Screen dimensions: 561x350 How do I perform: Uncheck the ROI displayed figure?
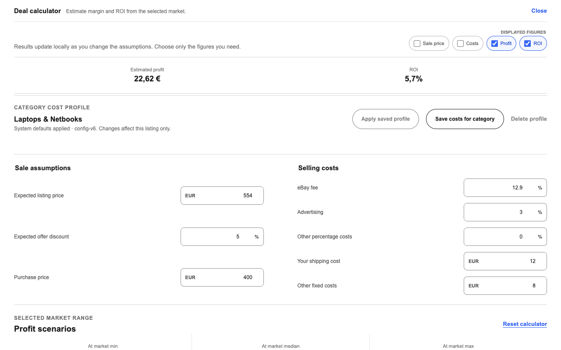click(x=527, y=44)
